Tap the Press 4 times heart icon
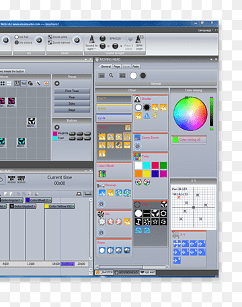The width and height of the screenshot is (242, 307). click(x=130, y=40)
